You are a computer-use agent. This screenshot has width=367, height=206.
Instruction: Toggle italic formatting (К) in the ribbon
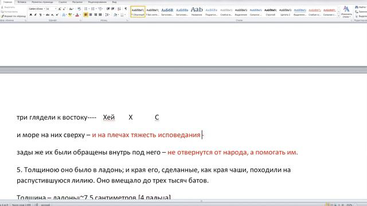[36, 15]
